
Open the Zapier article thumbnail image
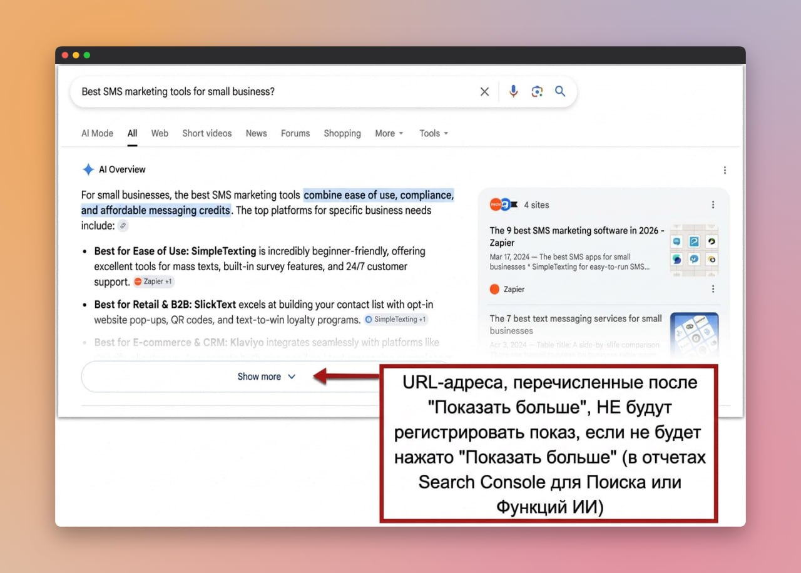coord(694,250)
